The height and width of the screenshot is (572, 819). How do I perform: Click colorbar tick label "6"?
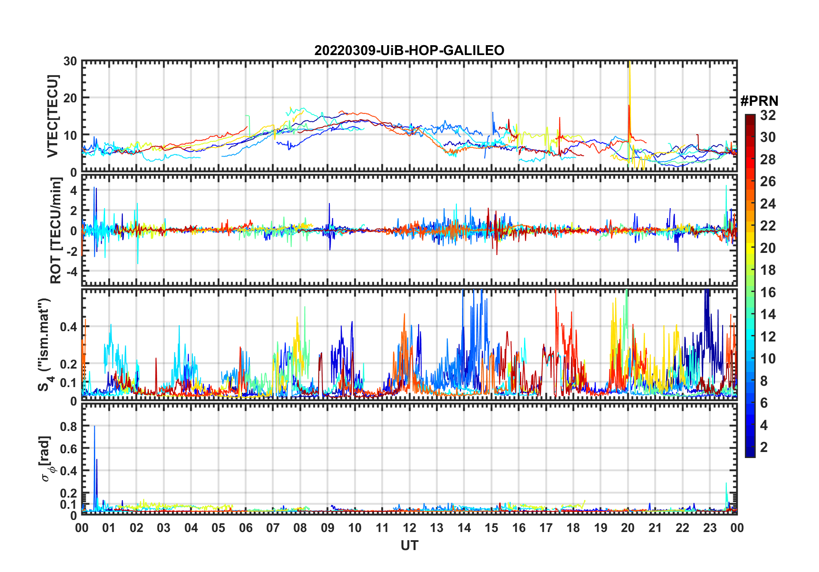pos(764,403)
